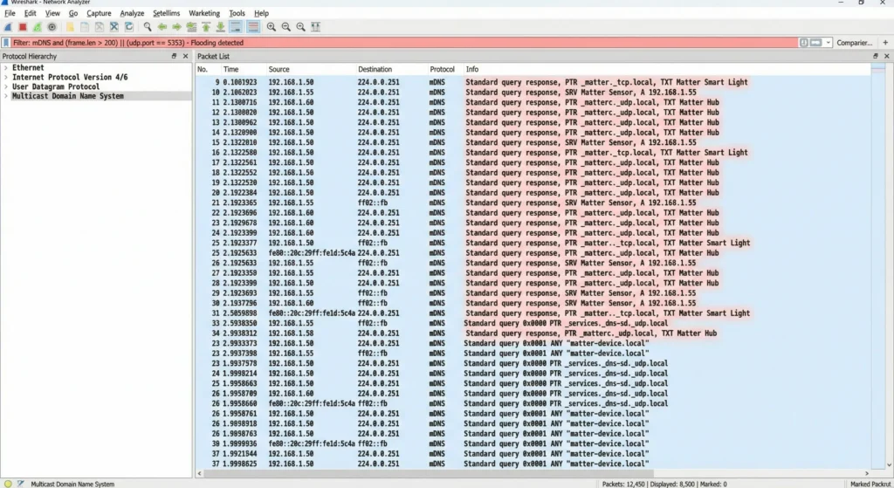Go back in packet history
The image size is (894, 488).
162,27
